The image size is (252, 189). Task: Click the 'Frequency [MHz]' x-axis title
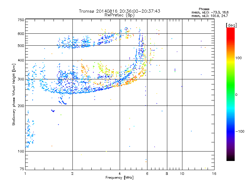(x=119, y=178)
